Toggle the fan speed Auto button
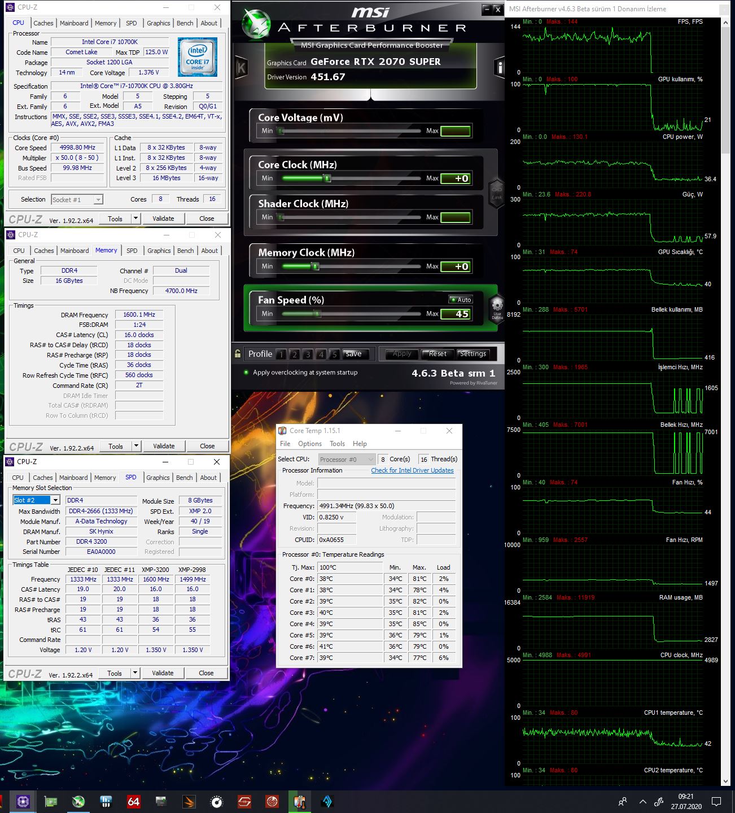This screenshot has height=813, width=735. coord(461,300)
